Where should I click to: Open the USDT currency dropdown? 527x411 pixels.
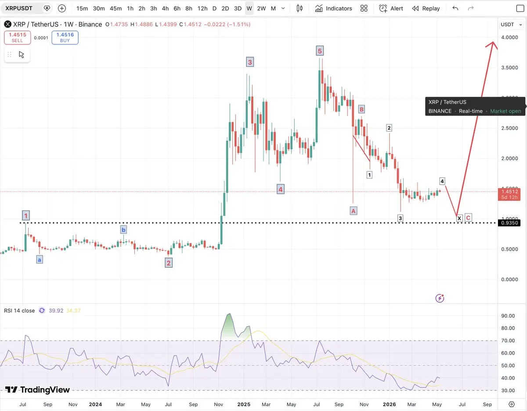point(511,24)
